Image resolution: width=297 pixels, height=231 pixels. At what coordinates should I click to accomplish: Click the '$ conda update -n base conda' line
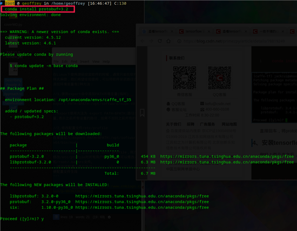pos(44,66)
